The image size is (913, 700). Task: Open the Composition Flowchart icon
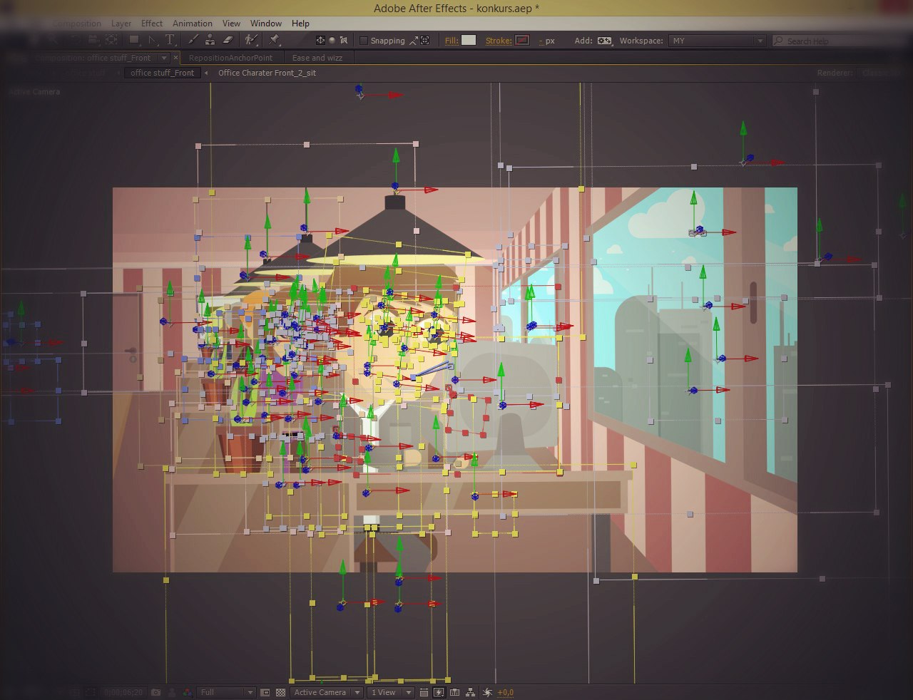tap(470, 692)
